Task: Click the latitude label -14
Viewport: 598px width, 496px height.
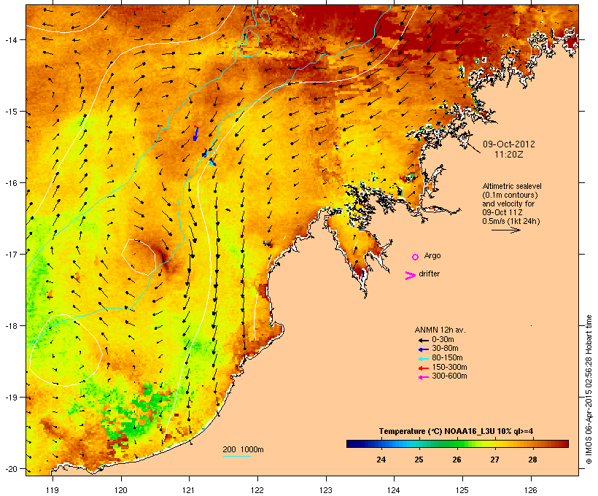Action: [11, 40]
